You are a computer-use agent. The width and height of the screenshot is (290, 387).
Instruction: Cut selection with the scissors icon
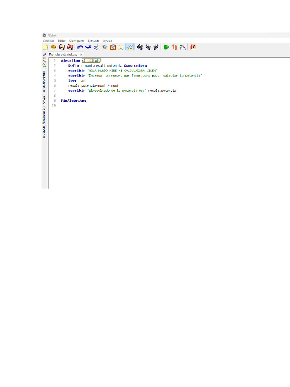(x=96, y=47)
